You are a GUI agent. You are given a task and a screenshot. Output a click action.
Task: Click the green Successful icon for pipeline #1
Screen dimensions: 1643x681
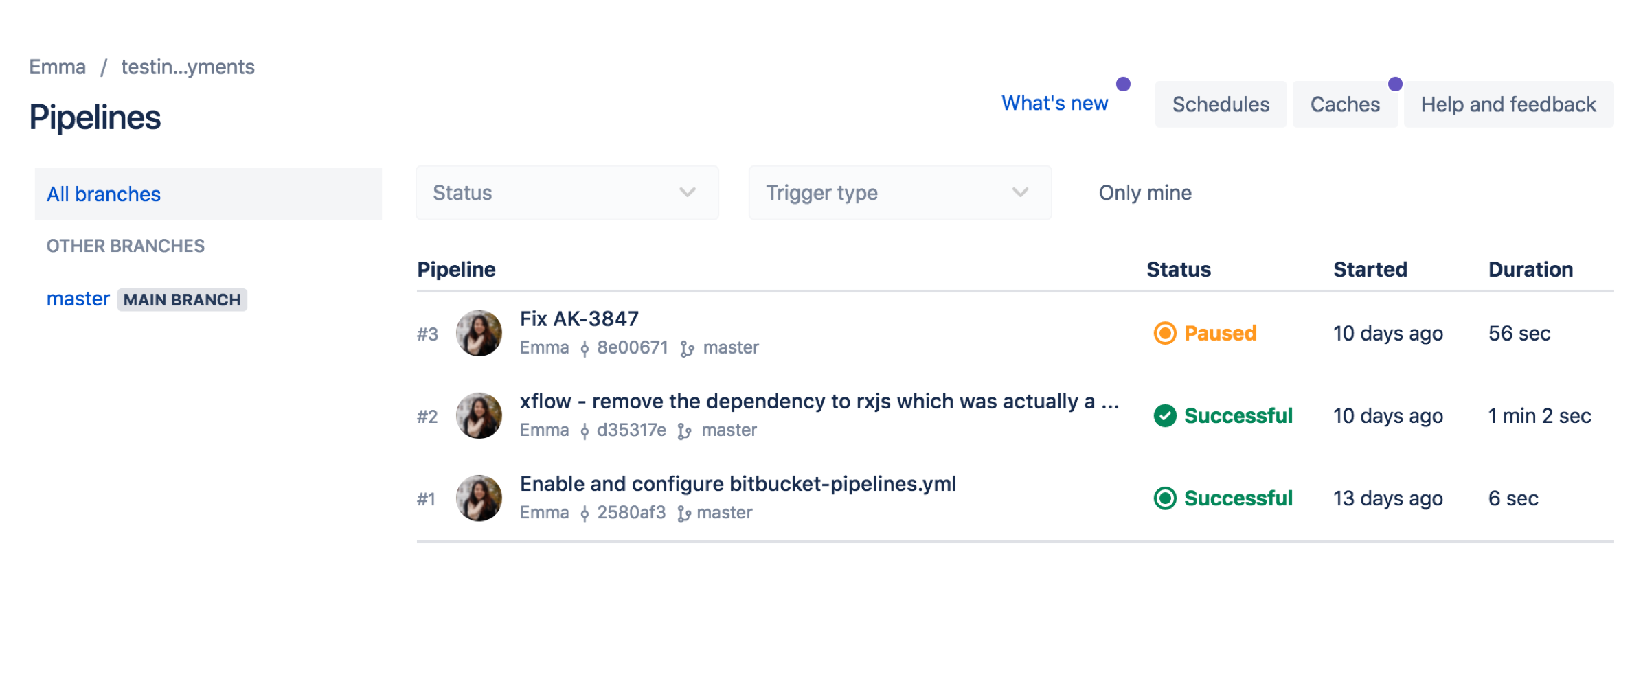tap(1164, 498)
